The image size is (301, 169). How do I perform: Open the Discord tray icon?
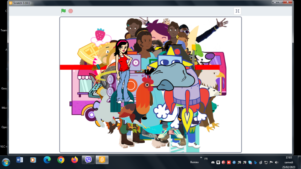[213, 163]
